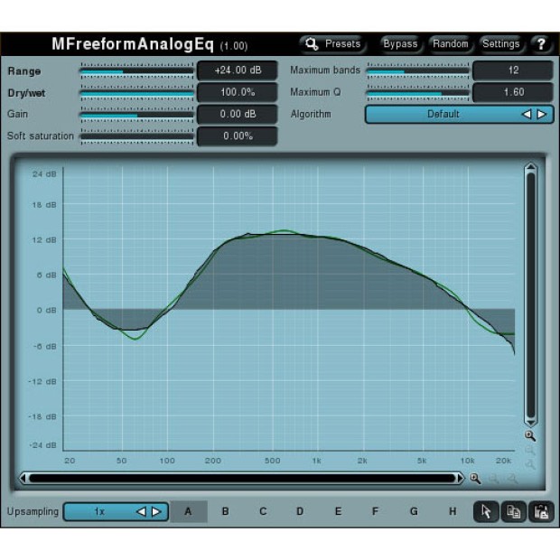This screenshot has width=560, height=560.
Task: Click the vertical scrollbar down arrow
Action: click(x=531, y=423)
